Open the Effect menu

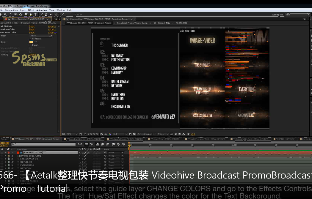(31, 10)
